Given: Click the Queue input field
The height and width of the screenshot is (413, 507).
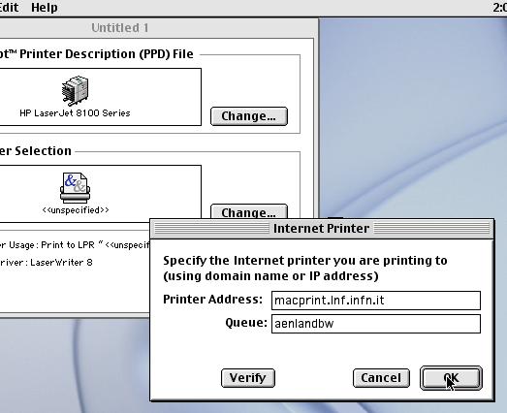Looking at the screenshot, I should pos(376,324).
